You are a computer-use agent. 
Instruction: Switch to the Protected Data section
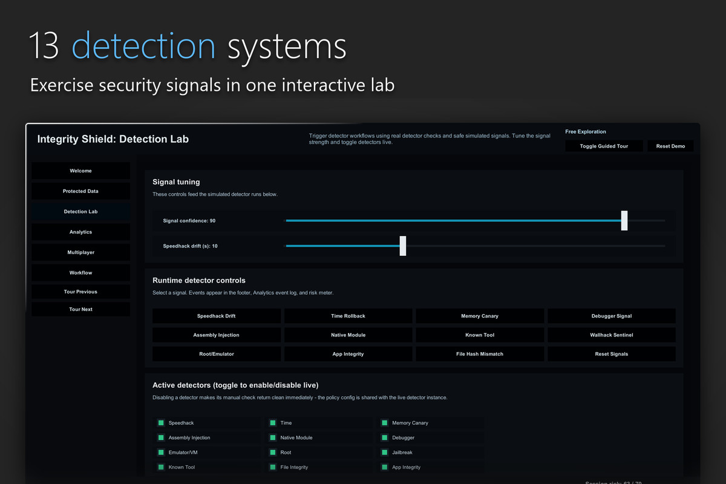80,191
